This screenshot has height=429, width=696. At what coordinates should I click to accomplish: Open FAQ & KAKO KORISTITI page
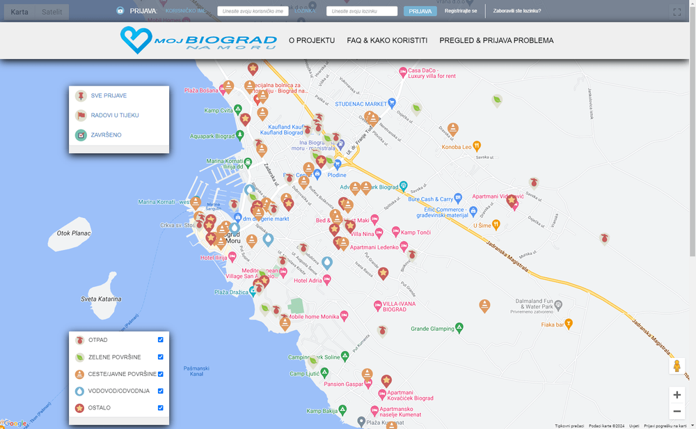[387, 41]
